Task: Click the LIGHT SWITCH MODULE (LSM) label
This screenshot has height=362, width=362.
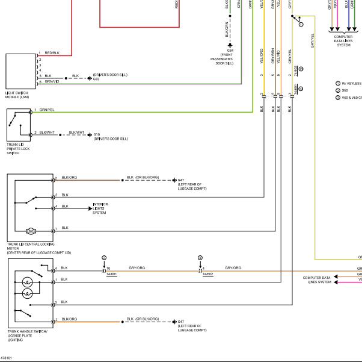Action: click(x=17, y=95)
